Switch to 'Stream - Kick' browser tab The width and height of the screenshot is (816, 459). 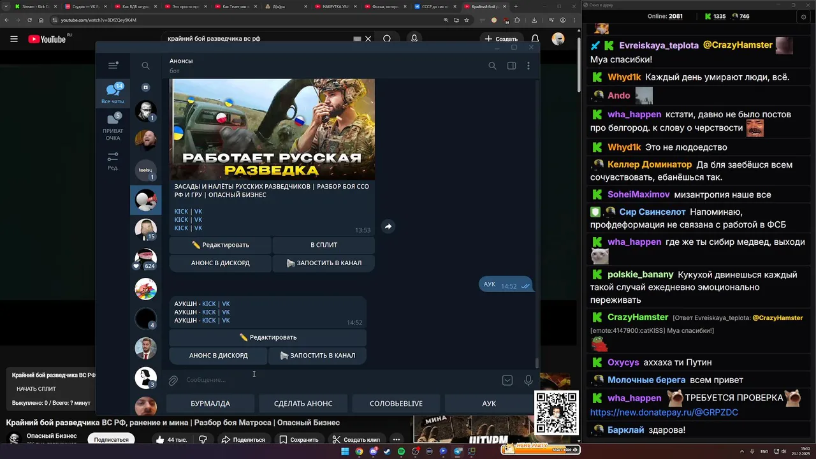click(x=36, y=6)
